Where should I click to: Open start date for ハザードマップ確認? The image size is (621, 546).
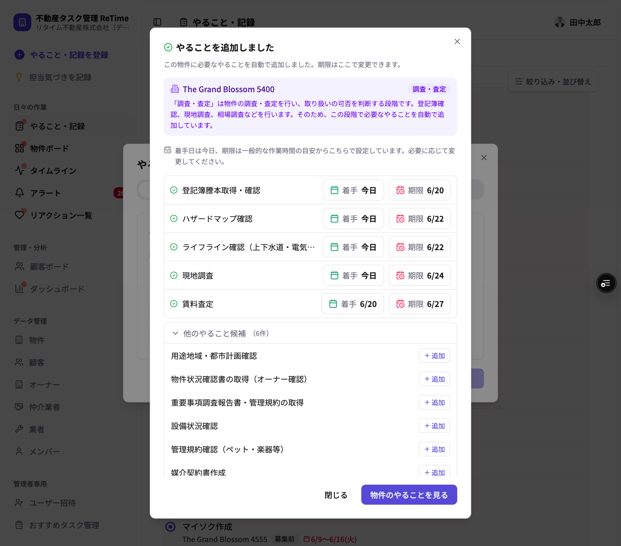coord(353,218)
